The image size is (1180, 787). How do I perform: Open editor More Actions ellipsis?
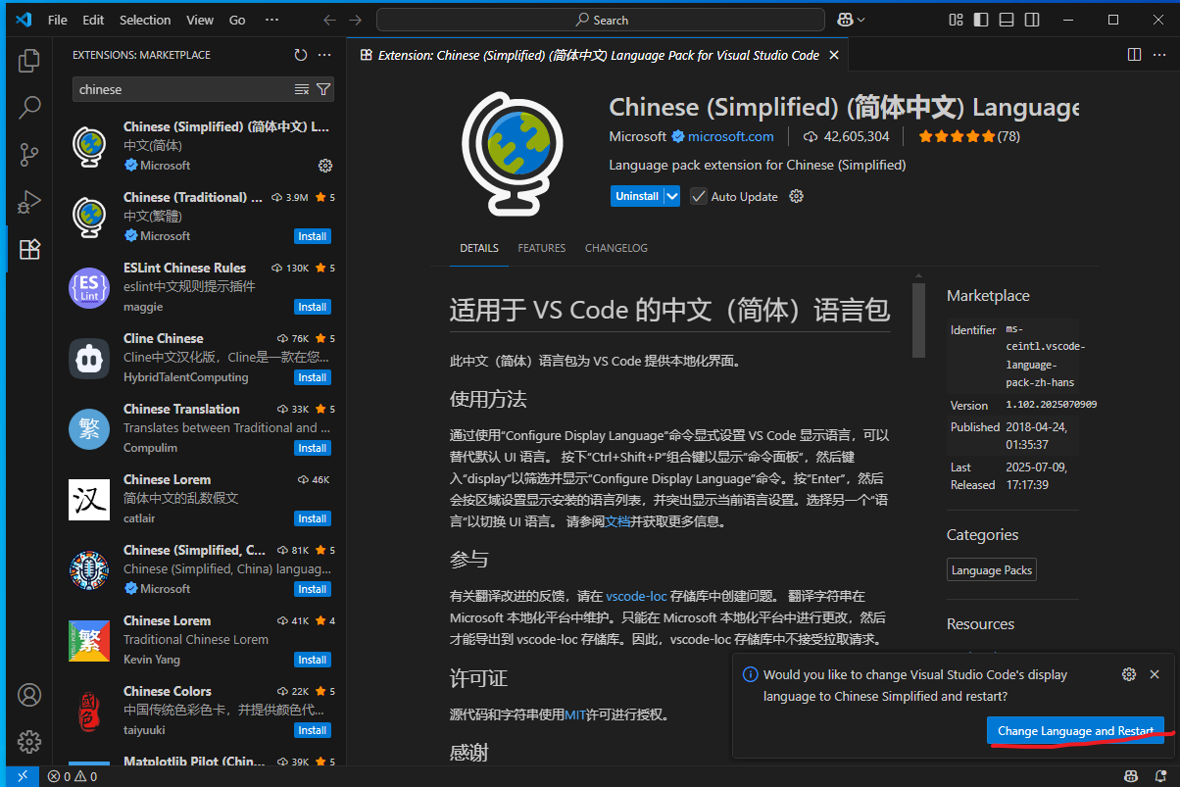tap(1159, 55)
